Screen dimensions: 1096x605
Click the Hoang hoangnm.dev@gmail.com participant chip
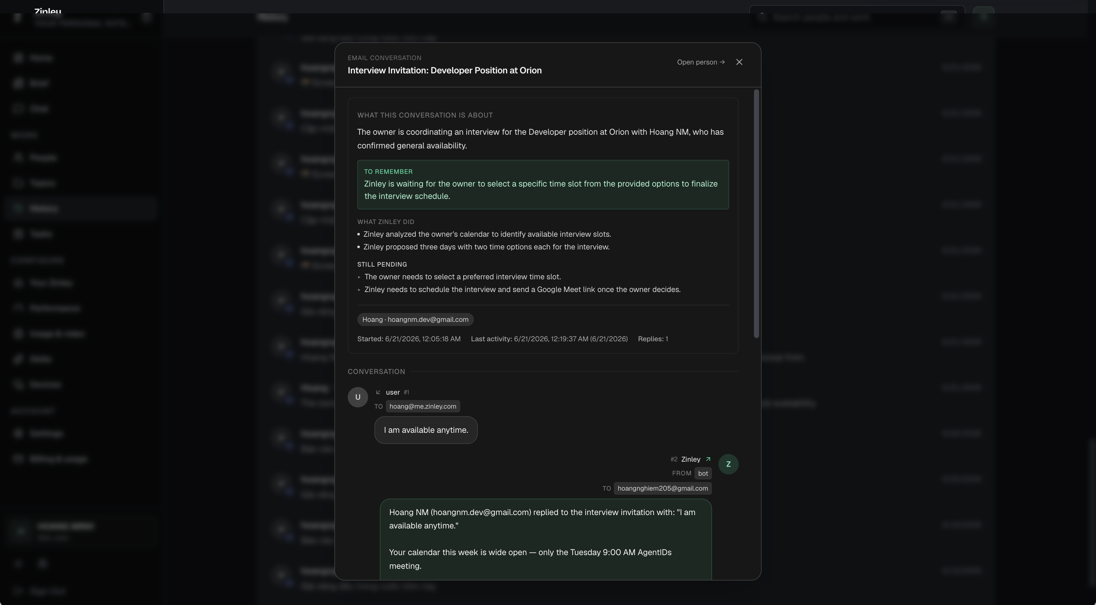coord(415,320)
